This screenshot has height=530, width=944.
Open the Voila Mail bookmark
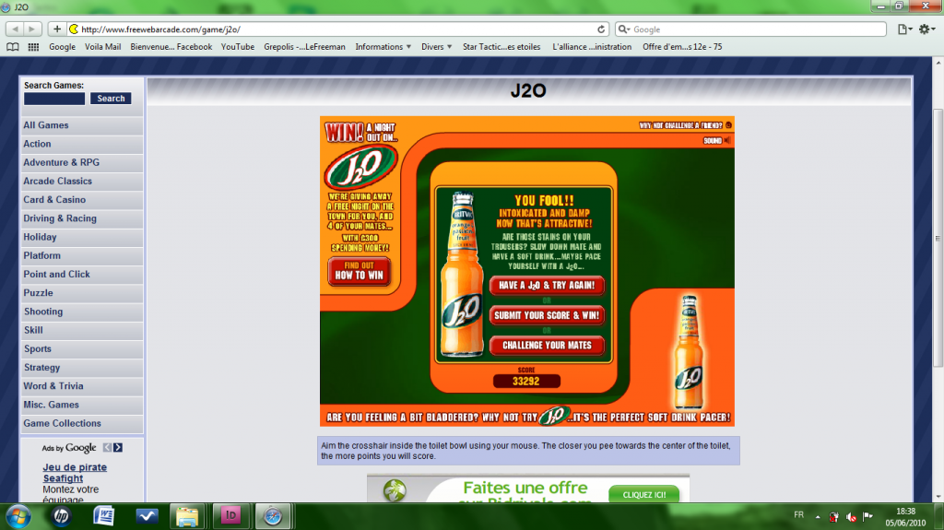[102, 47]
